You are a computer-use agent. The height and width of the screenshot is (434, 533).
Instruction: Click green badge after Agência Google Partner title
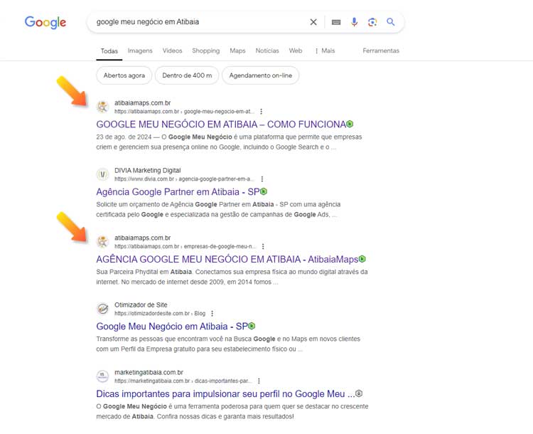264,191
